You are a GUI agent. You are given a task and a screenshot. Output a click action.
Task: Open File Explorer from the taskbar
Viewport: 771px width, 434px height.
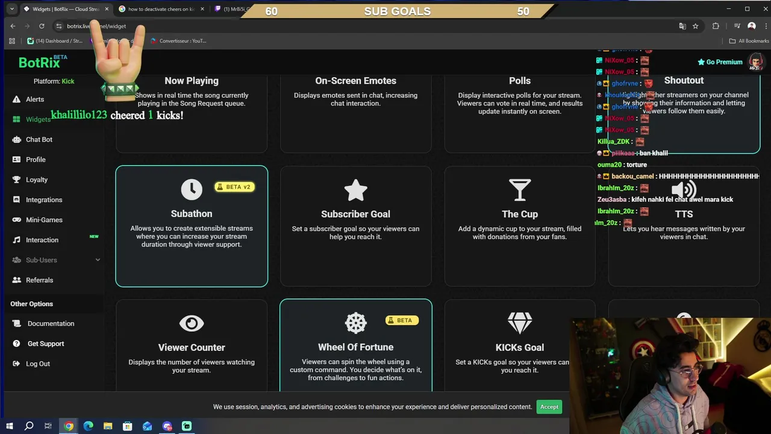(108, 426)
